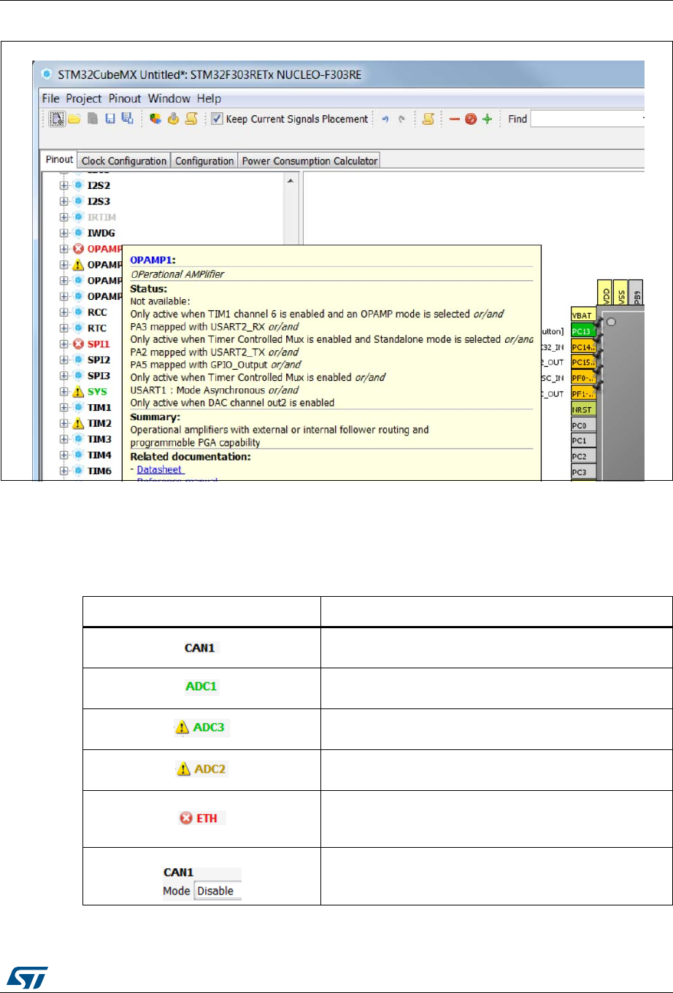Click the Undo arrow icon

385,119
